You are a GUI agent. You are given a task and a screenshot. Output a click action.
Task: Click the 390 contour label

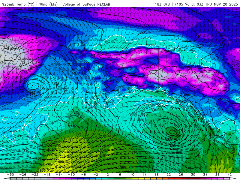point(32,92)
